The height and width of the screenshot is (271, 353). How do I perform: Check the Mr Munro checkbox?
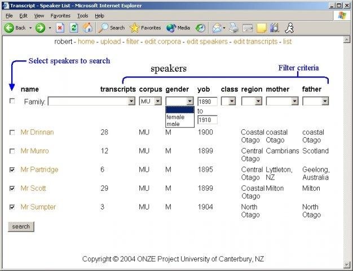(12, 151)
